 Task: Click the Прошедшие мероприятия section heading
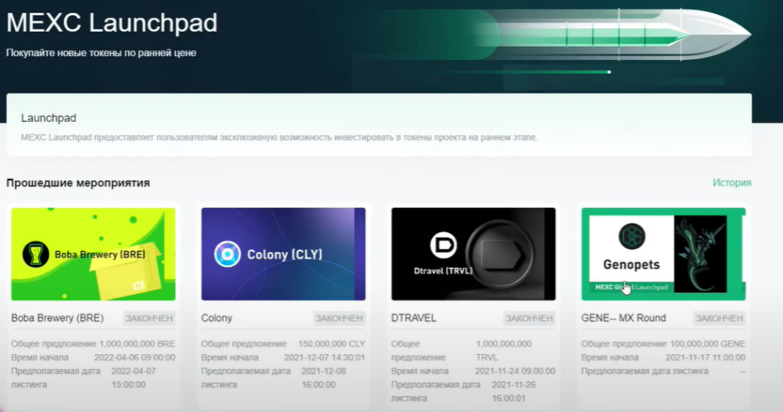pos(78,183)
